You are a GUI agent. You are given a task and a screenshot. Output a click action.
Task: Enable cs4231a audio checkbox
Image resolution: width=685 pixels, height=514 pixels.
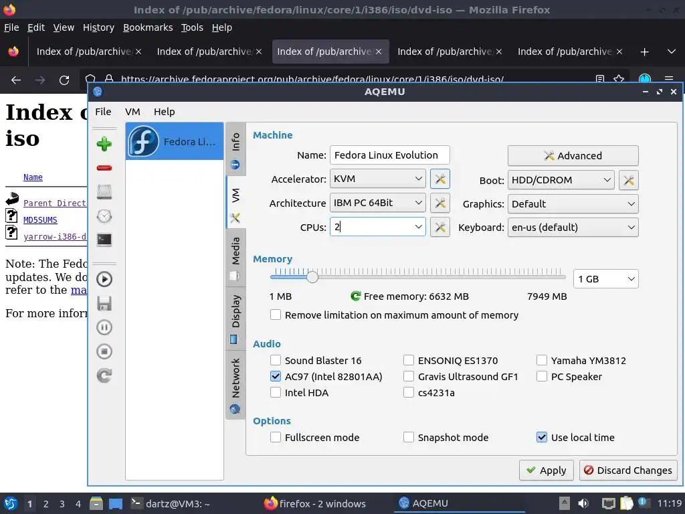409,392
